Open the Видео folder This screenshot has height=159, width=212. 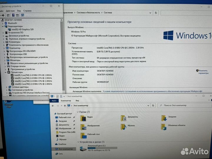click(87, 118)
